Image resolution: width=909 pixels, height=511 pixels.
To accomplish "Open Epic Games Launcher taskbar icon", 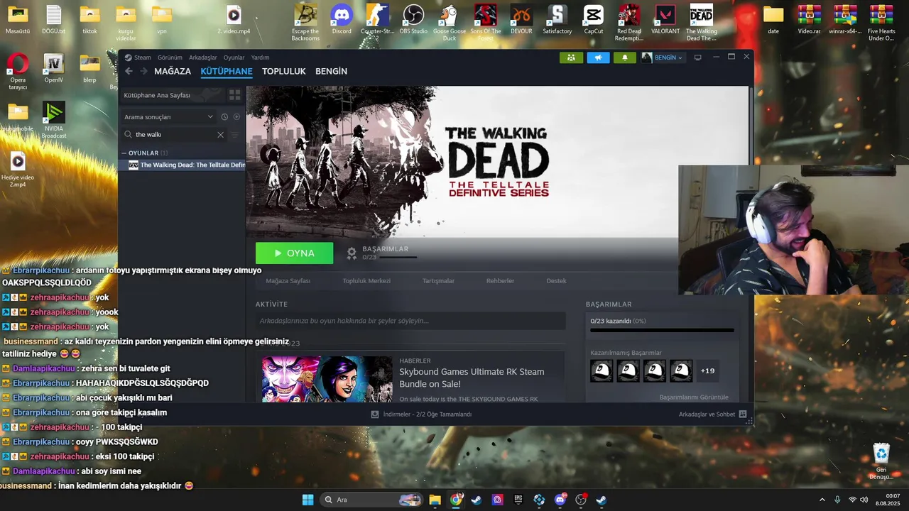I will click(518, 500).
